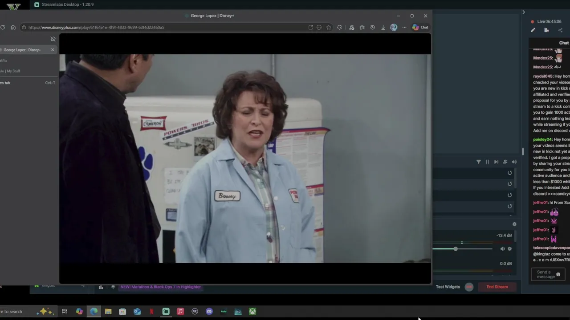The height and width of the screenshot is (320, 570).
Task: Open the Edge profile avatar
Action: pyautogui.click(x=394, y=27)
